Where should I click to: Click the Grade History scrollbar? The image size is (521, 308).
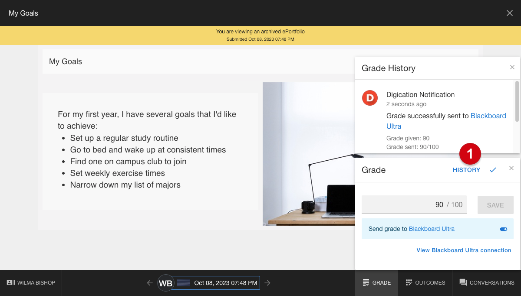[x=517, y=101]
